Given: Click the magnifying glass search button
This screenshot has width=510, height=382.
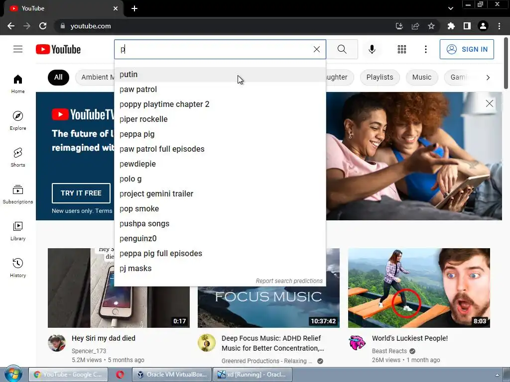Looking at the screenshot, I should pos(342,49).
